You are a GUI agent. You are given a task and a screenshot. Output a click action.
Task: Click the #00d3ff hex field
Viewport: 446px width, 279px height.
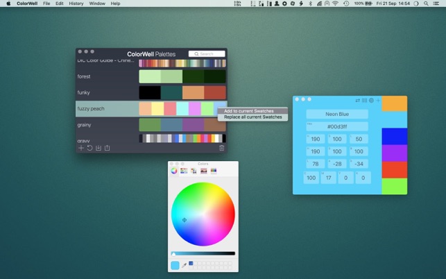coord(337,126)
